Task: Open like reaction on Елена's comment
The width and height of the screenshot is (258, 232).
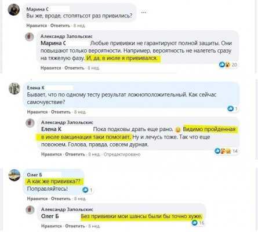Action: (x=232, y=109)
